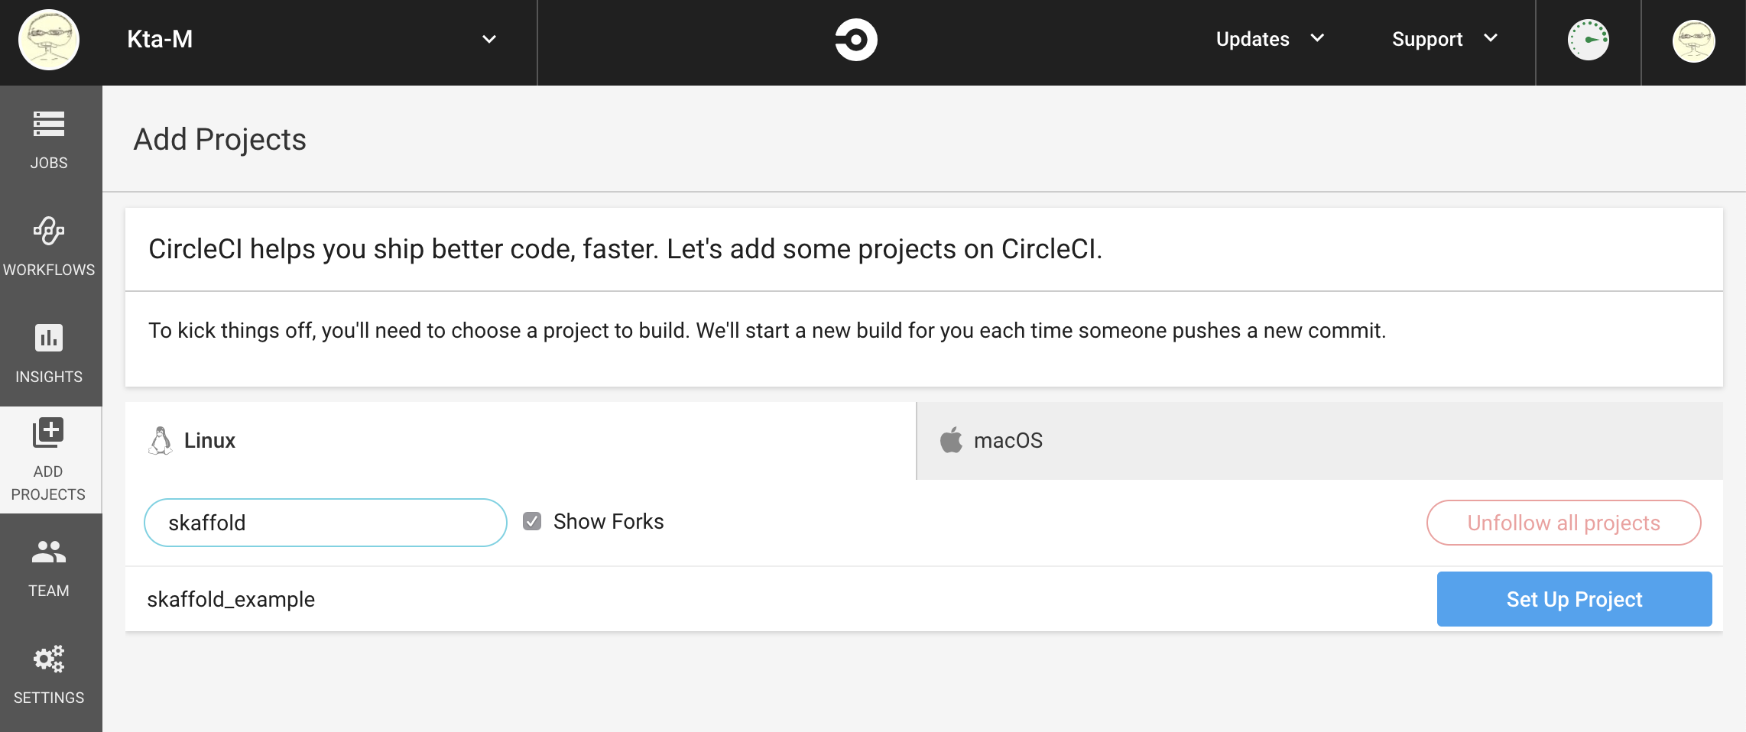Select the Add Projects sidebar icon

click(48, 433)
